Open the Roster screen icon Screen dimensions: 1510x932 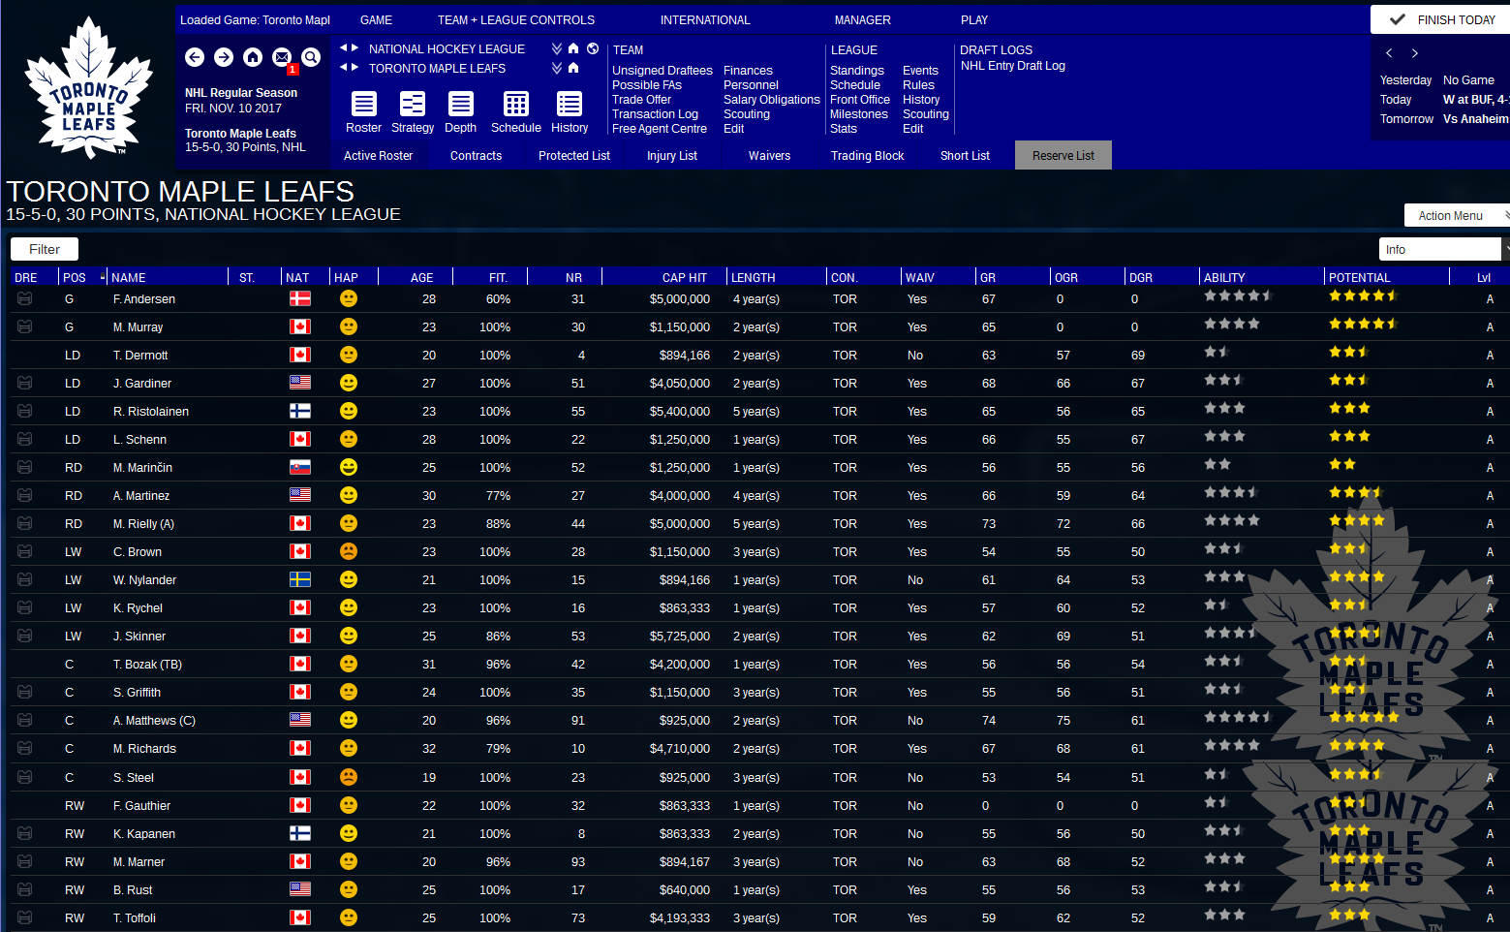[x=364, y=104]
